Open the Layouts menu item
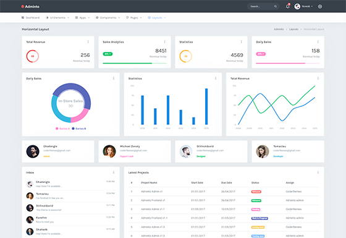The height and width of the screenshot is (238, 346). pos(157,18)
